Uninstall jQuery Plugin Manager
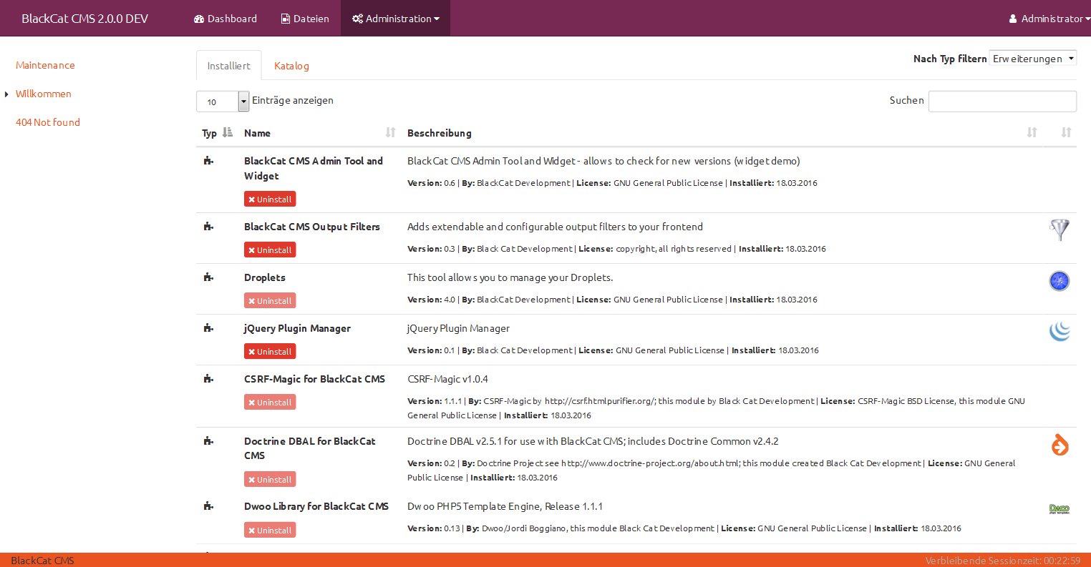The image size is (1091, 567). pyautogui.click(x=270, y=352)
